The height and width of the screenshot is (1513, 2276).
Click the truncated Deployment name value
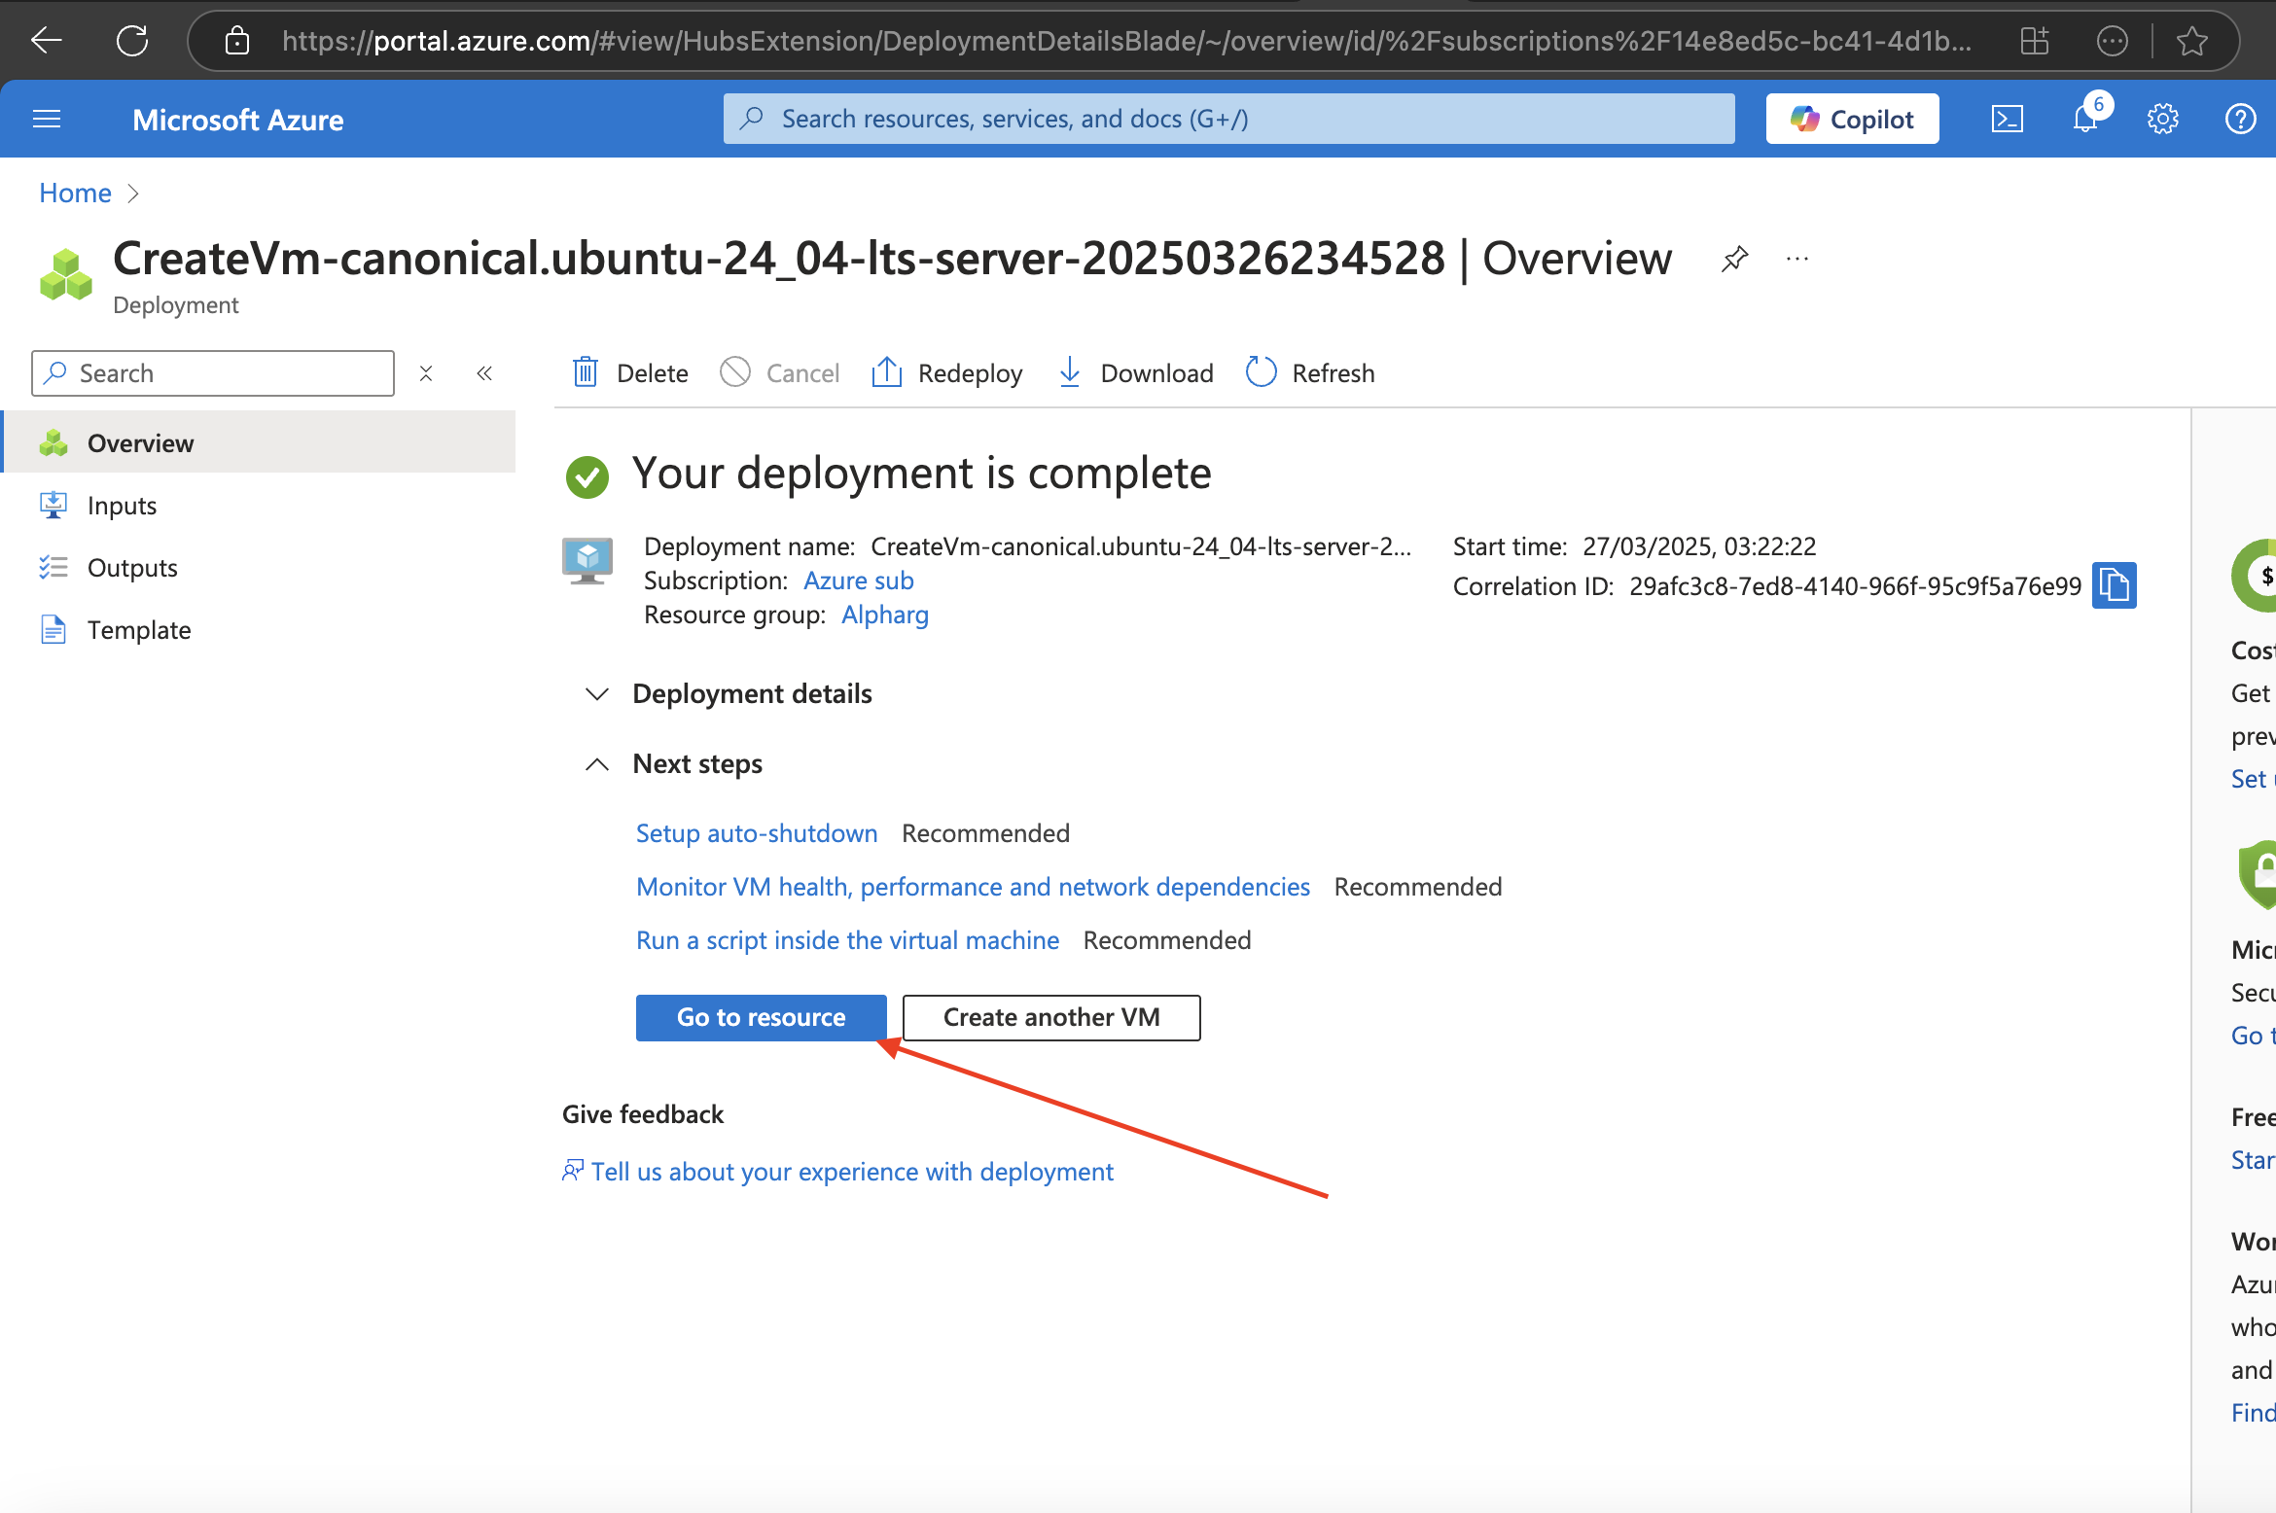tap(1141, 546)
